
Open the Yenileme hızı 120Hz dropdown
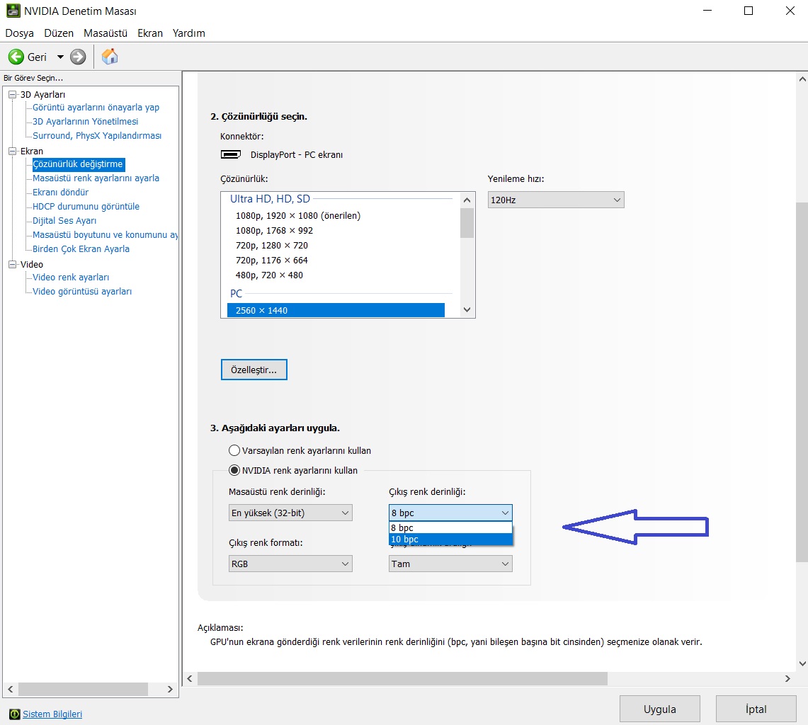[x=555, y=200]
